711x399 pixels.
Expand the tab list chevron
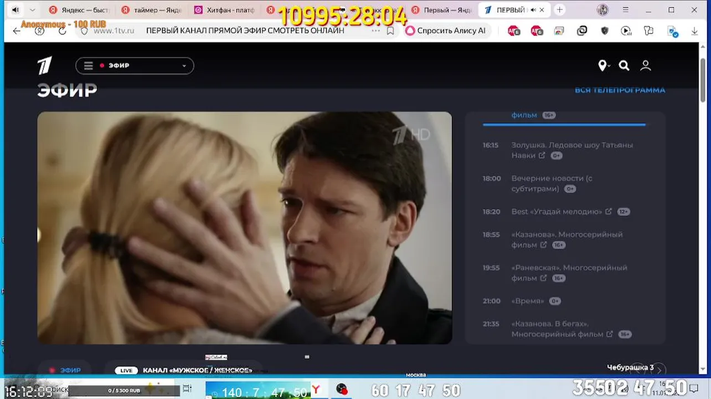coord(32,10)
